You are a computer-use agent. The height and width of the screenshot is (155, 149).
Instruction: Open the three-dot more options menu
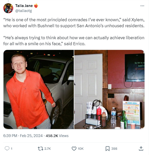point(142,6)
